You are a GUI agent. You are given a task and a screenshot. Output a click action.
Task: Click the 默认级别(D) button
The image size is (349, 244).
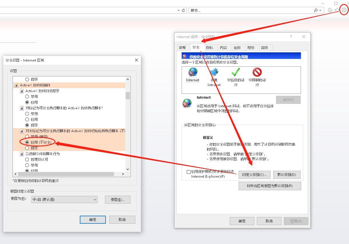click(x=287, y=174)
